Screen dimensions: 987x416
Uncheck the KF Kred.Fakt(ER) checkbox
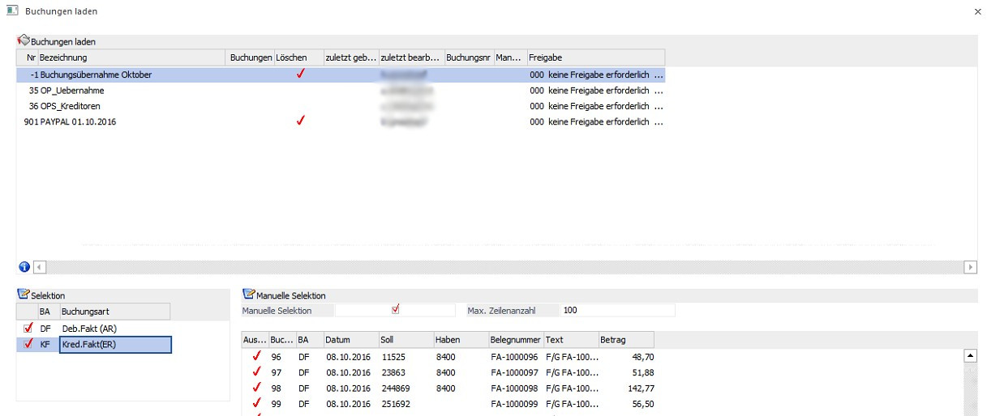click(x=28, y=344)
